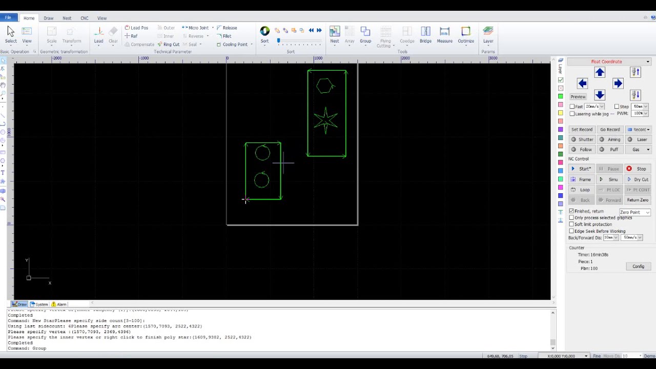
Task: Click the Lead Pos tool
Action: pyautogui.click(x=136, y=28)
